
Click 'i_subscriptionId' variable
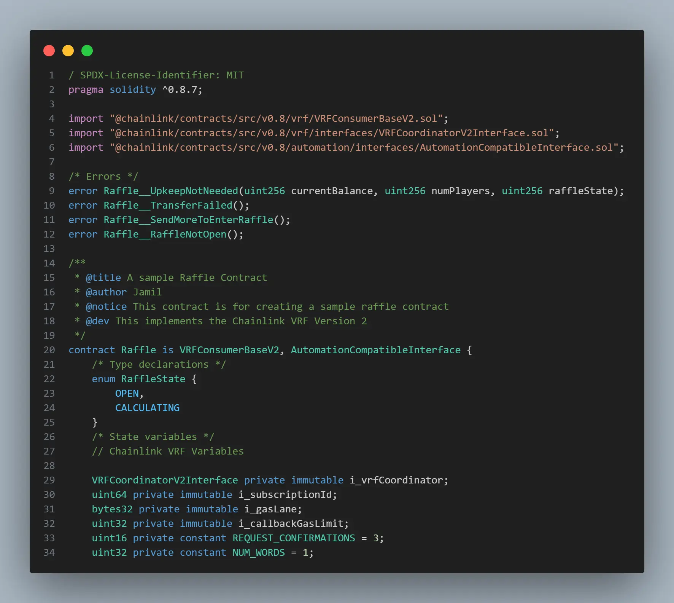(285, 495)
